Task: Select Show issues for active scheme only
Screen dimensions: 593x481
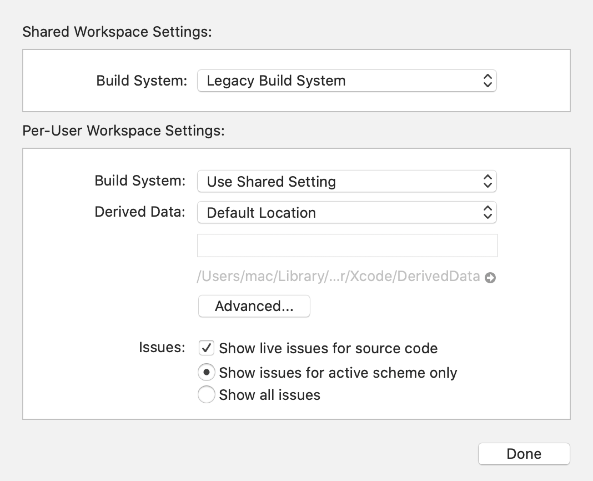Action: (x=206, y=372)
